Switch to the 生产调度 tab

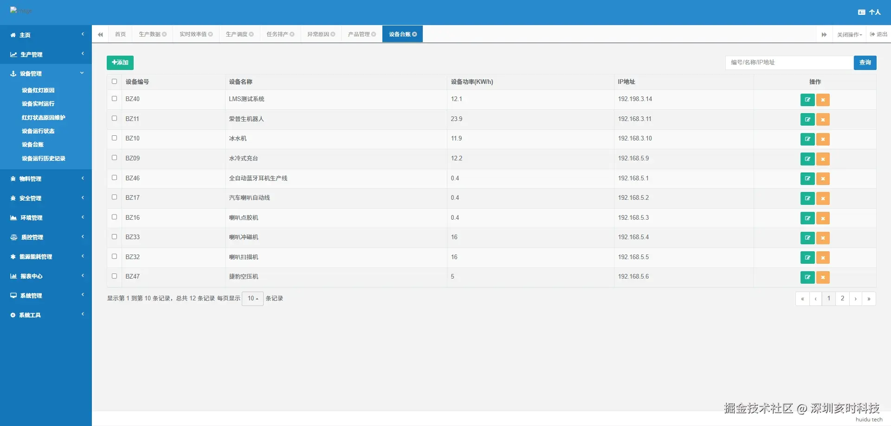[x=239, y=34]
